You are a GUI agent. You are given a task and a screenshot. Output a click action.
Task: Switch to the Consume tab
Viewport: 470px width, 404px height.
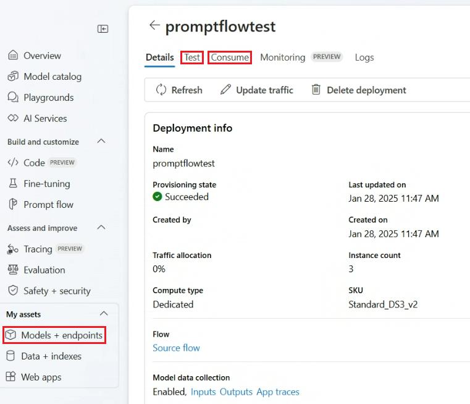[230, 58]
